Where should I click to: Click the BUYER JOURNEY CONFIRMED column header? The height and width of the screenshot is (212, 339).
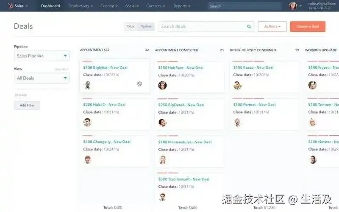pyautogui.click(x=253, y=50)
